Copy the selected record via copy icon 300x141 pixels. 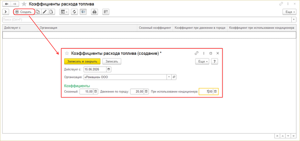[38, 12]
